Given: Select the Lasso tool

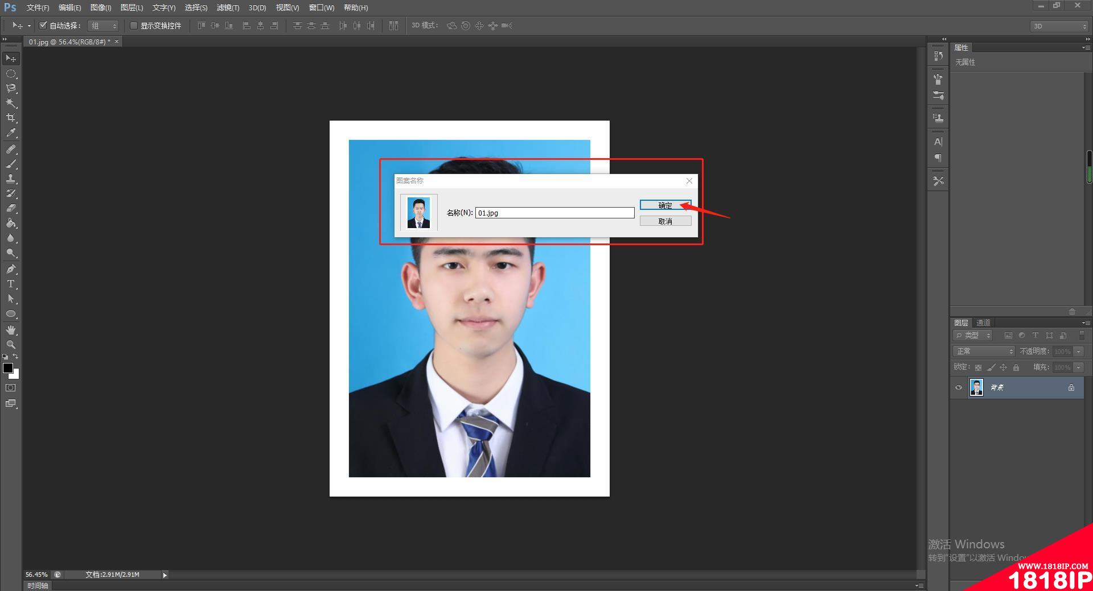Looking at the screenshot, I should [11, 88].
